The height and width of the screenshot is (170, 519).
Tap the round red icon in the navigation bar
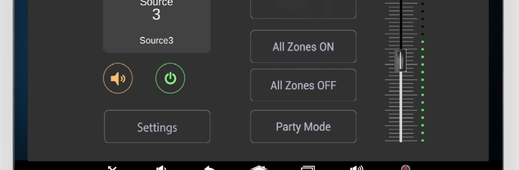pos(405,167)
